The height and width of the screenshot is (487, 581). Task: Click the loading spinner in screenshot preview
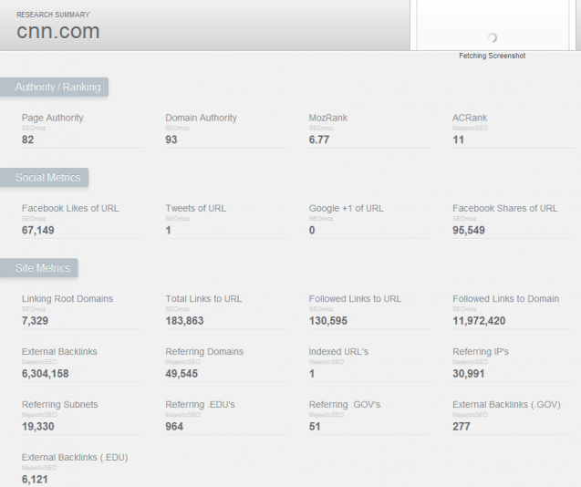[x=493, y=37]
